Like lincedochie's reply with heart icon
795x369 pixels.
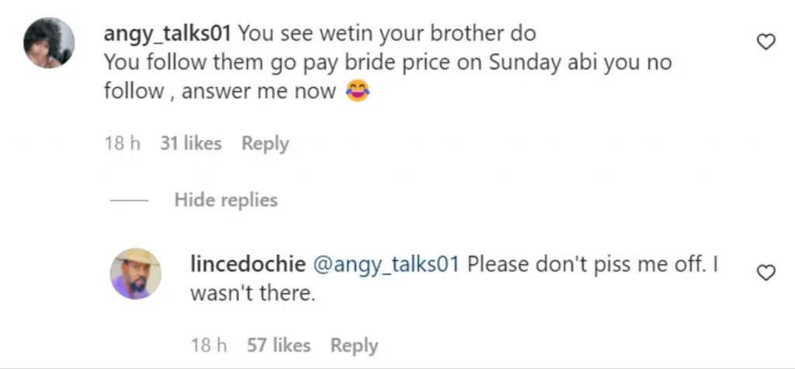pyautogui.click(x=765, y=273)
